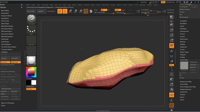Click Work On Clone button
The image size is (200, 112).
pyautogui.click(x=10, y=89)
